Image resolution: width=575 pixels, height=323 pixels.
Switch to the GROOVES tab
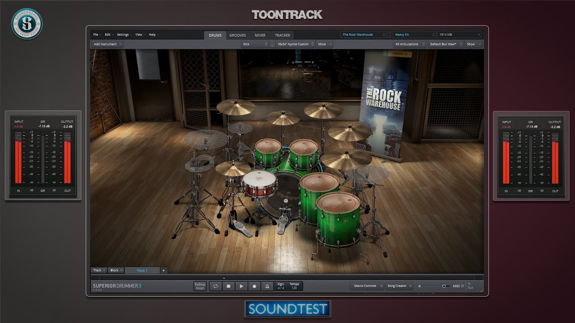[x=238, y=35]
